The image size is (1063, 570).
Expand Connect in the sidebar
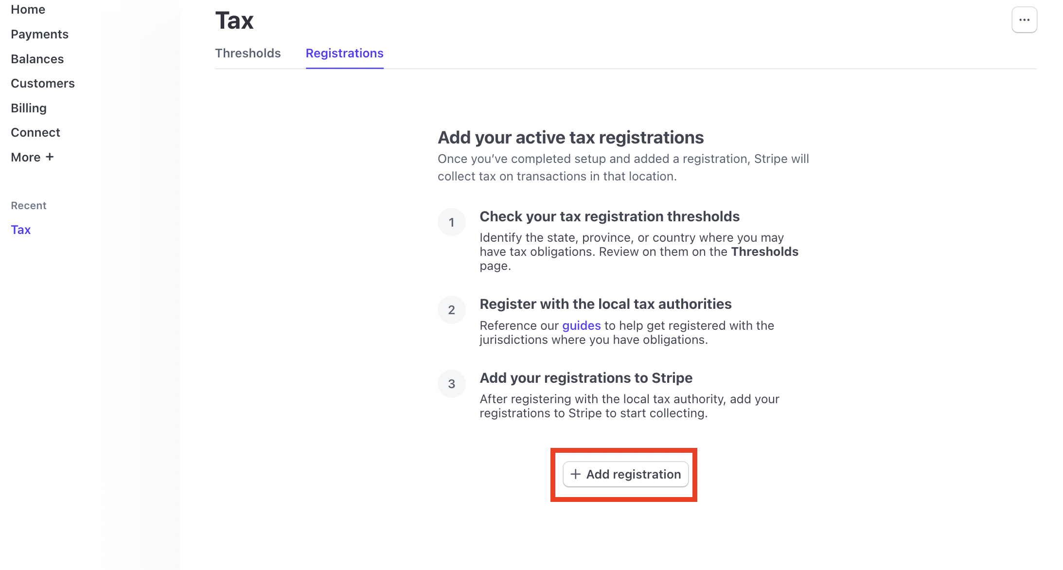[35, 132]
